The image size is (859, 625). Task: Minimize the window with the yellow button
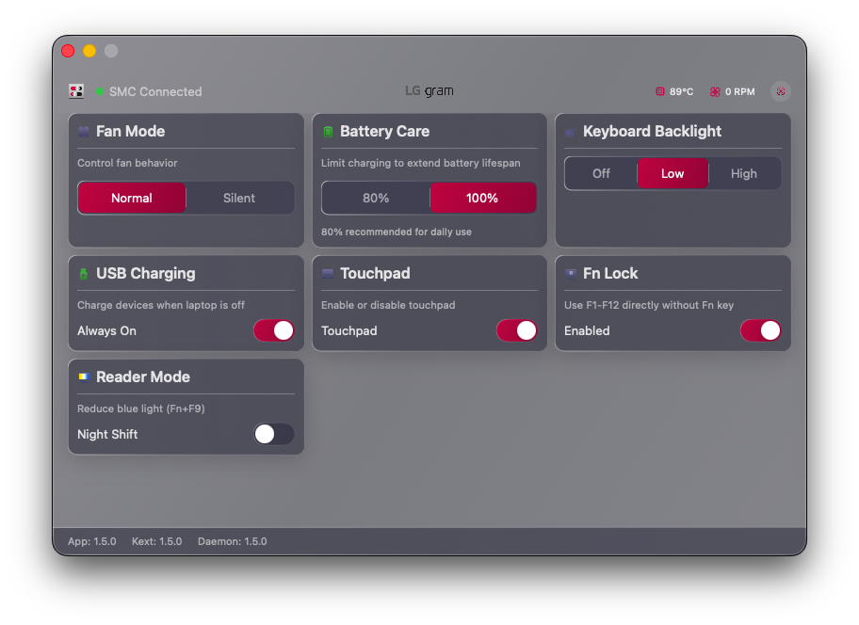tap(89, 51)
